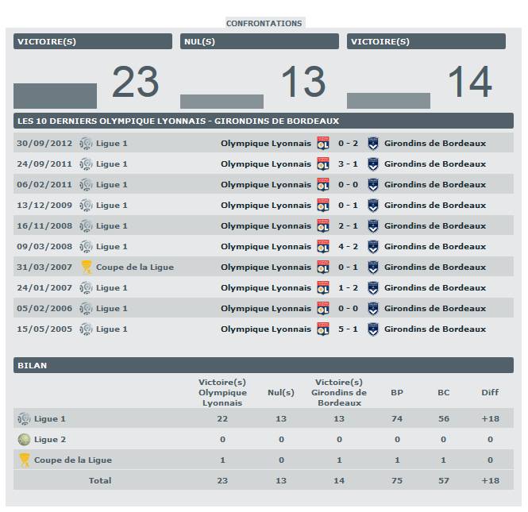Viewport: 528px width, 512px height.
Task: Open the 5 - 1 score of the 15/05/2005 match
Action: pos(348,329)
